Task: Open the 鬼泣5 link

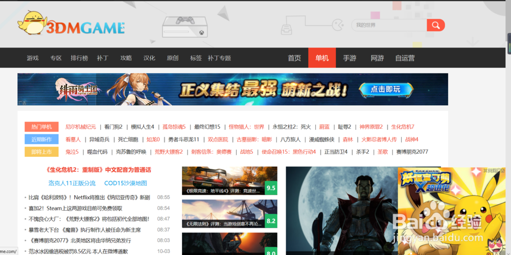Action: (x=72, y=152)
